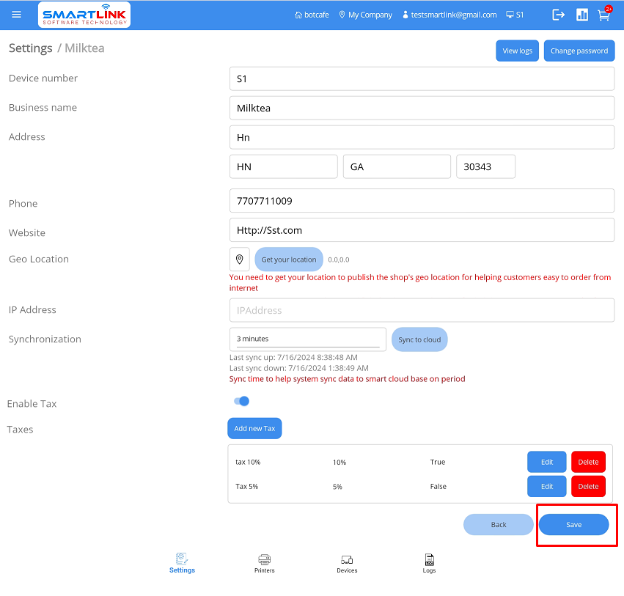Open the Logs tab

429,563
